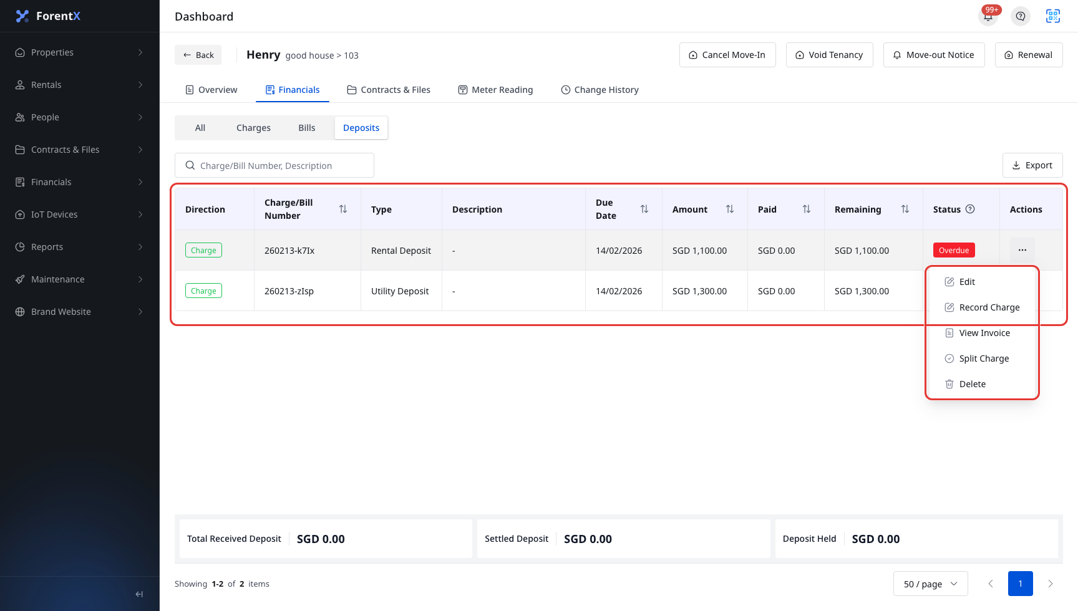The width and height of the screenshot is (1078, 611).
Task: Sort by Due Date column arrows
Action: pos(644,209)
